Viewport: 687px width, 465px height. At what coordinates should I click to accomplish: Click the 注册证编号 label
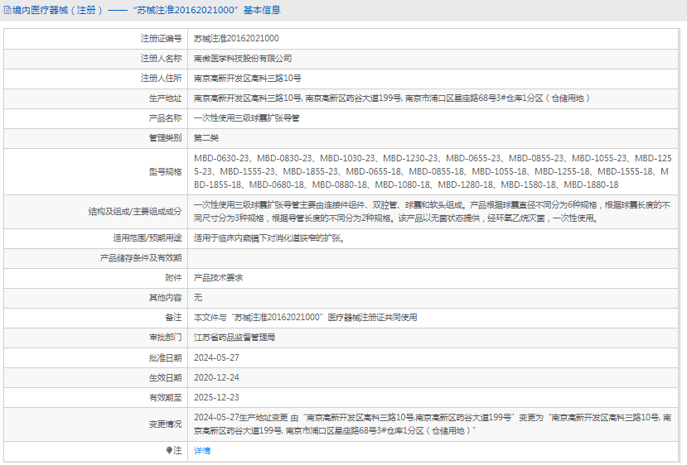161,39
